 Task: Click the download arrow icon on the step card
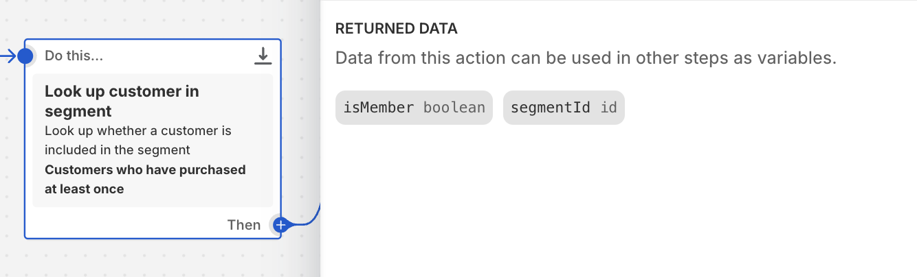263,56
